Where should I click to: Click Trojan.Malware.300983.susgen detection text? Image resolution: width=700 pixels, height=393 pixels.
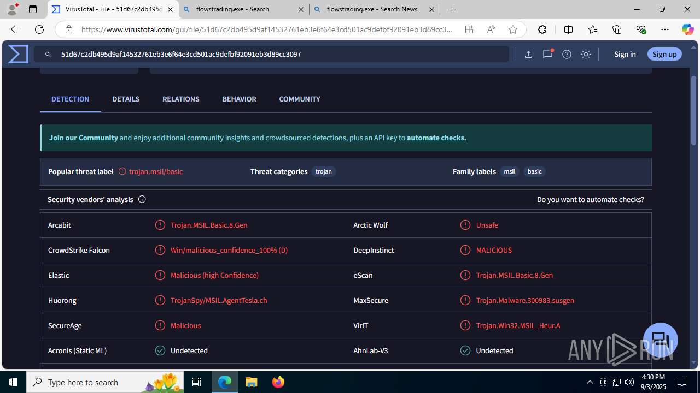(x=525, y=300)
